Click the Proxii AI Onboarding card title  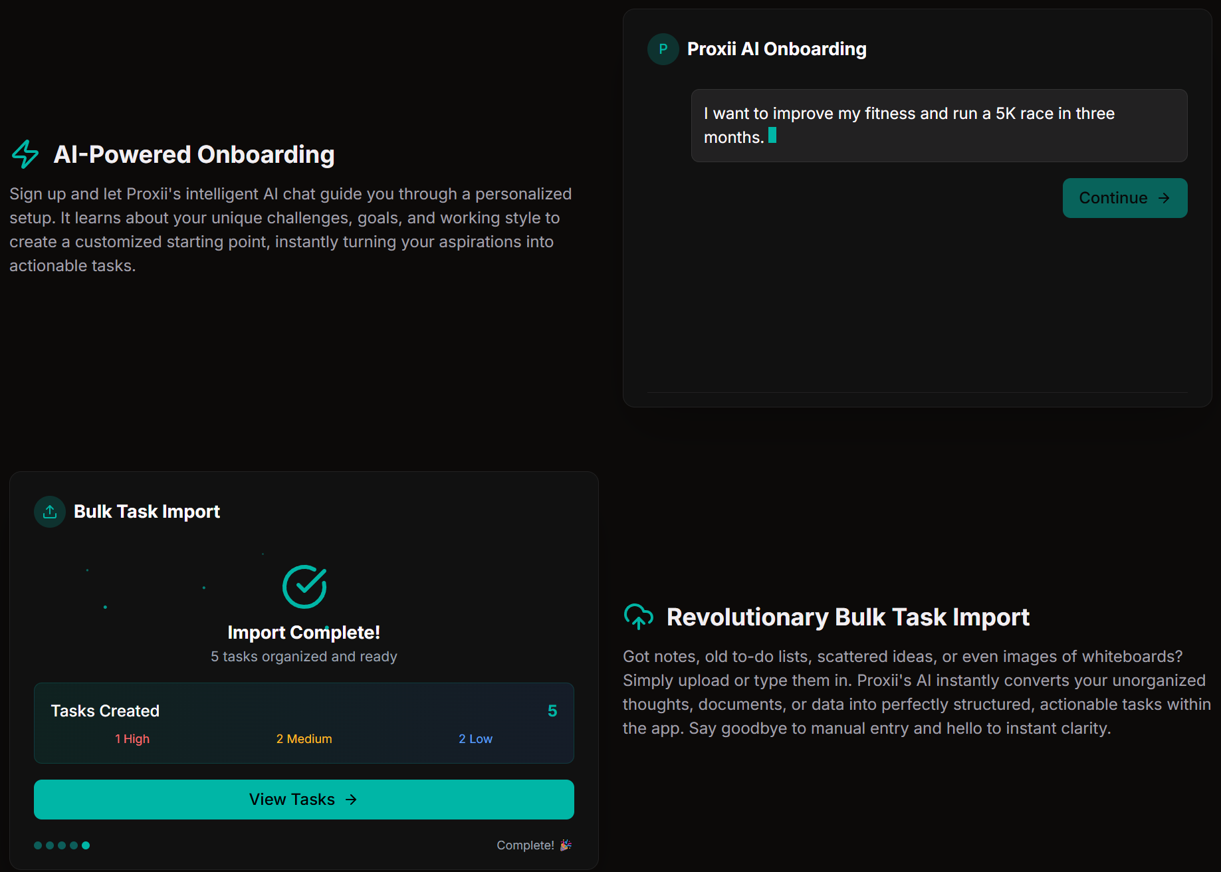point(776,49)
